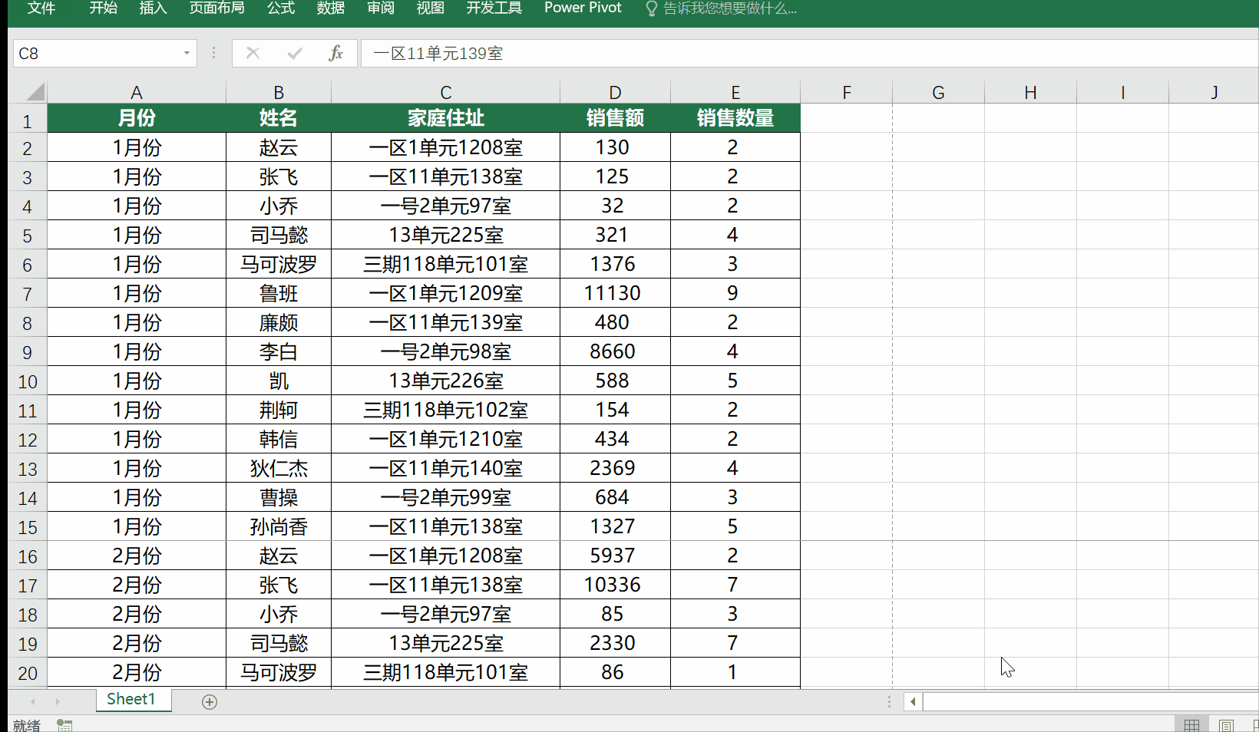Switch to Normal view using status bar icon
The image size is (1259, 732).
pos(1192,724)
